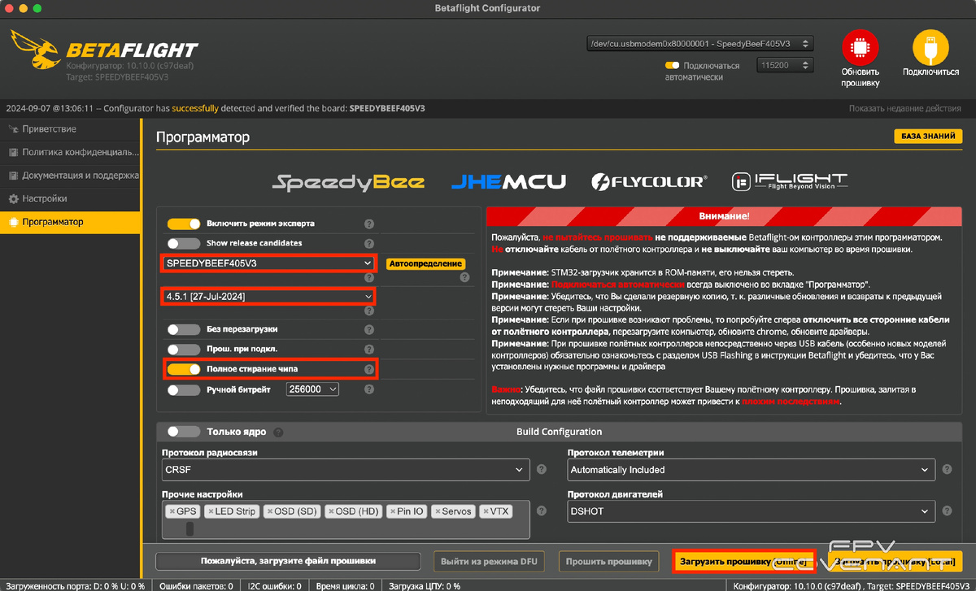The width and height of the screenshot is (976, 591).
Task: Toggle the Только ядро switch
Action: pos(183,432)
